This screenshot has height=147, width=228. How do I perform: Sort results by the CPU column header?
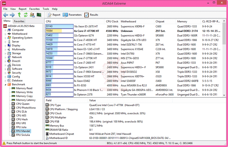point(74,21)
